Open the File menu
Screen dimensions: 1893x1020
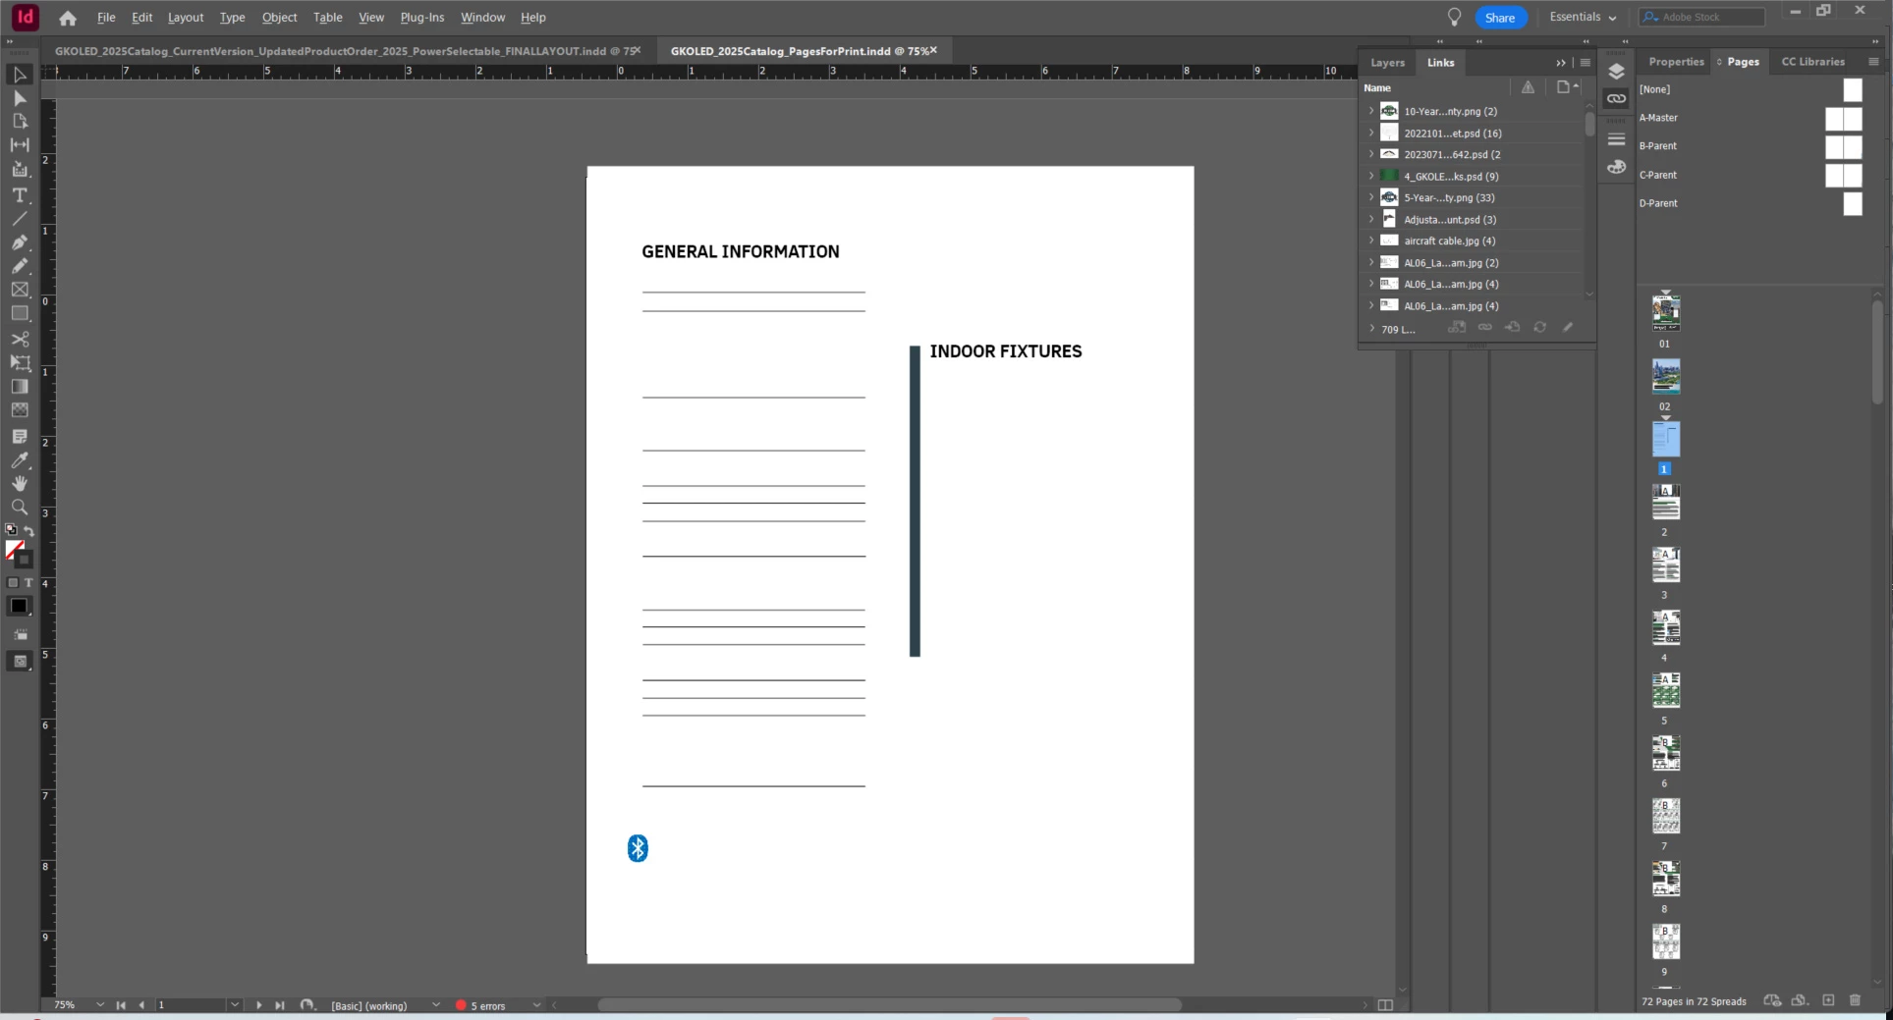click(x=106, y=18)
